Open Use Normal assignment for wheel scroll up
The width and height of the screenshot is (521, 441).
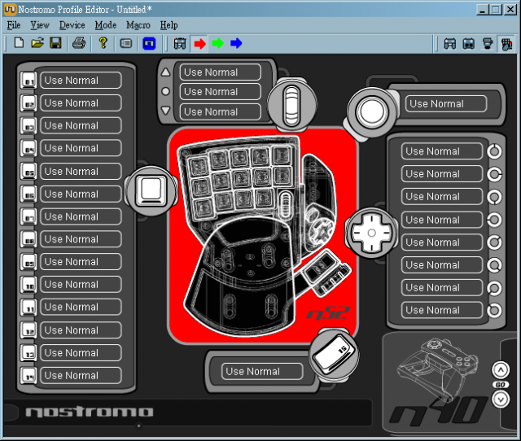pos(221,72)
